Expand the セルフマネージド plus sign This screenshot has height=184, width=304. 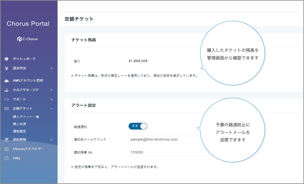click(x=51, y=90)
